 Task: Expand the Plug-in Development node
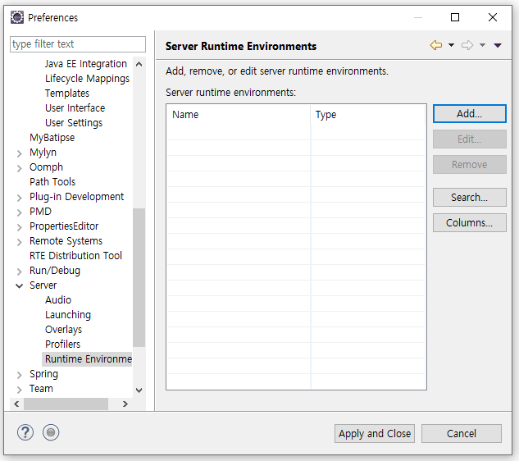tap(20, 197)
